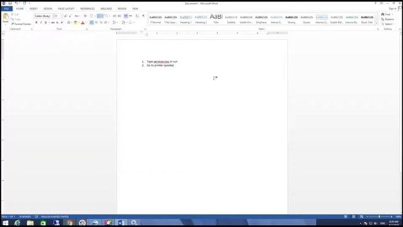
Task: Toggle Underline formatting
Action: pos(46,23)
